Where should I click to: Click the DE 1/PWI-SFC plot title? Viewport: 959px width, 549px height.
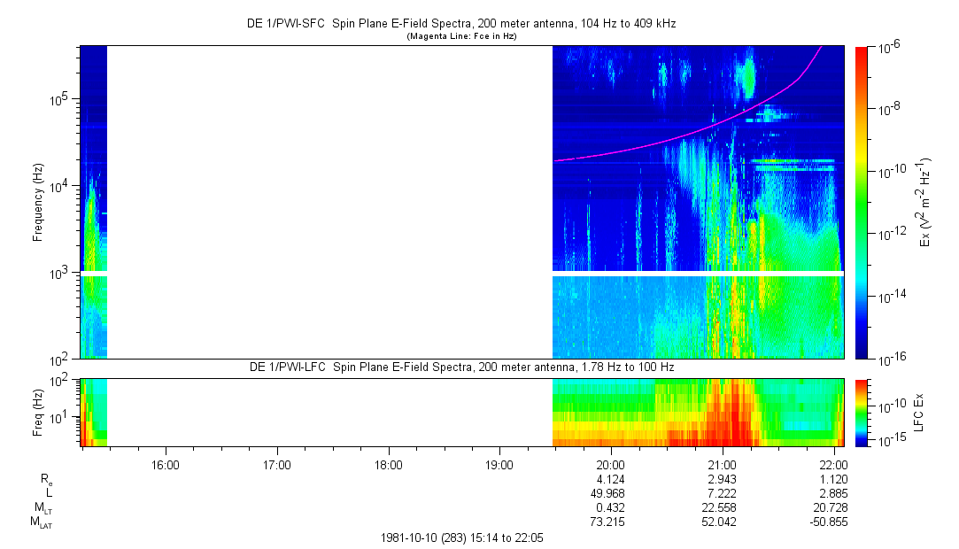click(x=460, y=24)
